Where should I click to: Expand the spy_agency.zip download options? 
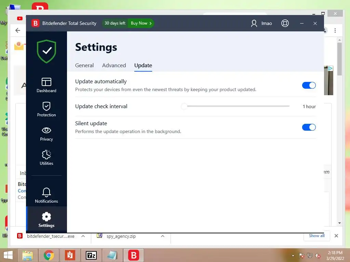click(163, 236)
